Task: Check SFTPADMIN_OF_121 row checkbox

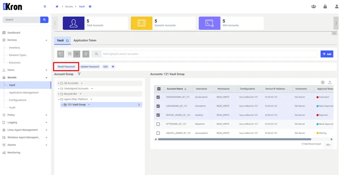Action: click(158, 124)
